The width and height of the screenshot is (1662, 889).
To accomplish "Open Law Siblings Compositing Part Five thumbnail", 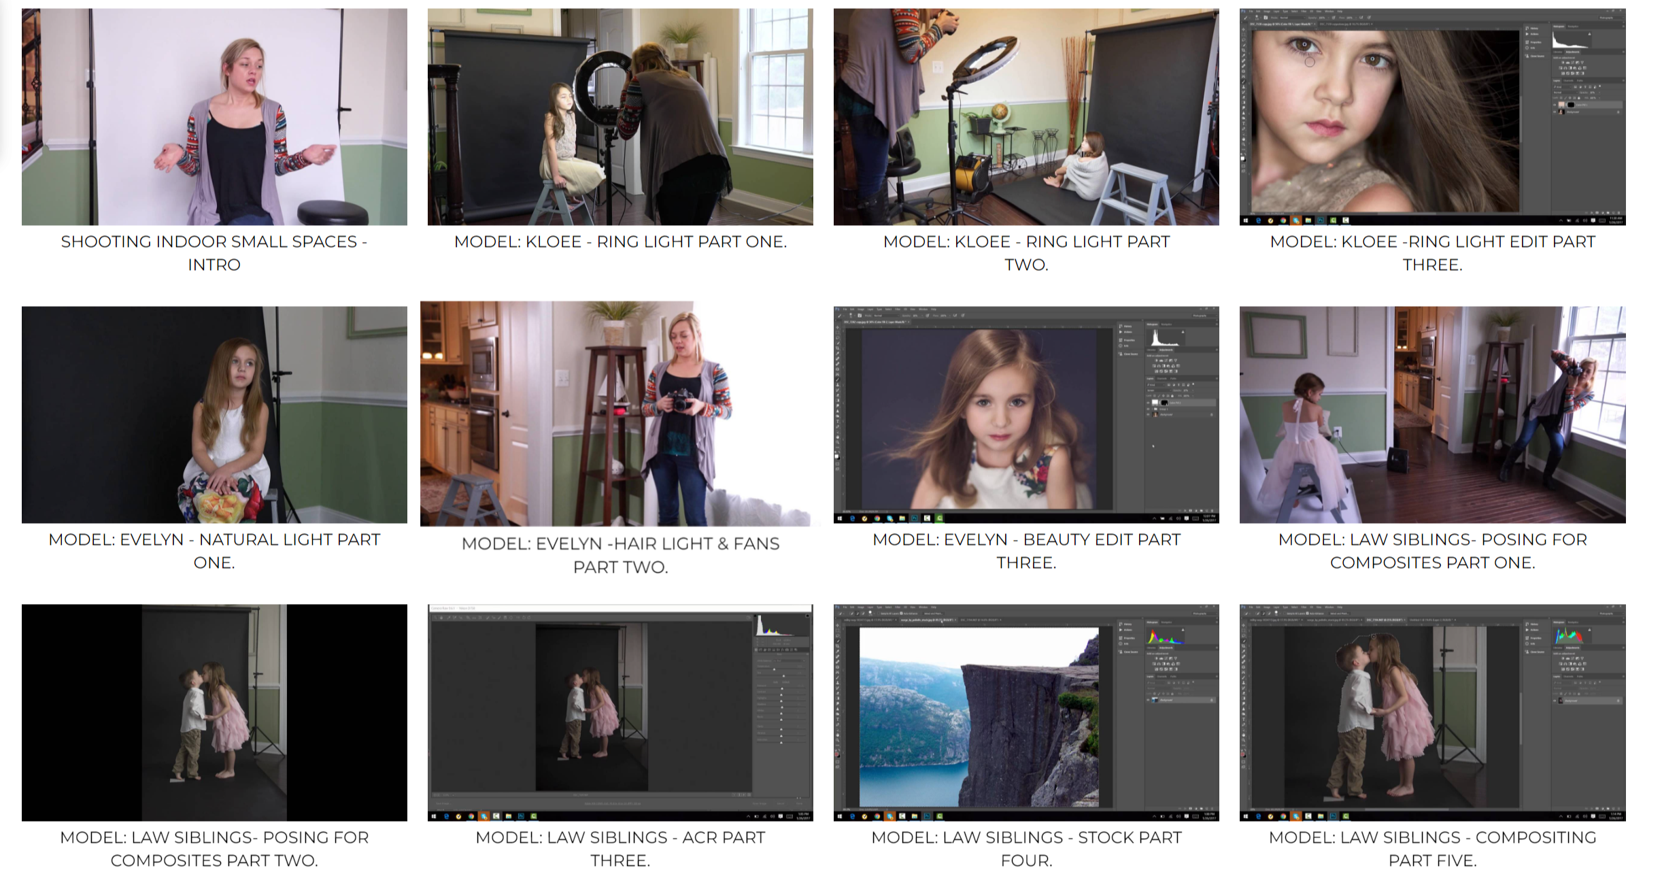I will tap(1432, 712).
